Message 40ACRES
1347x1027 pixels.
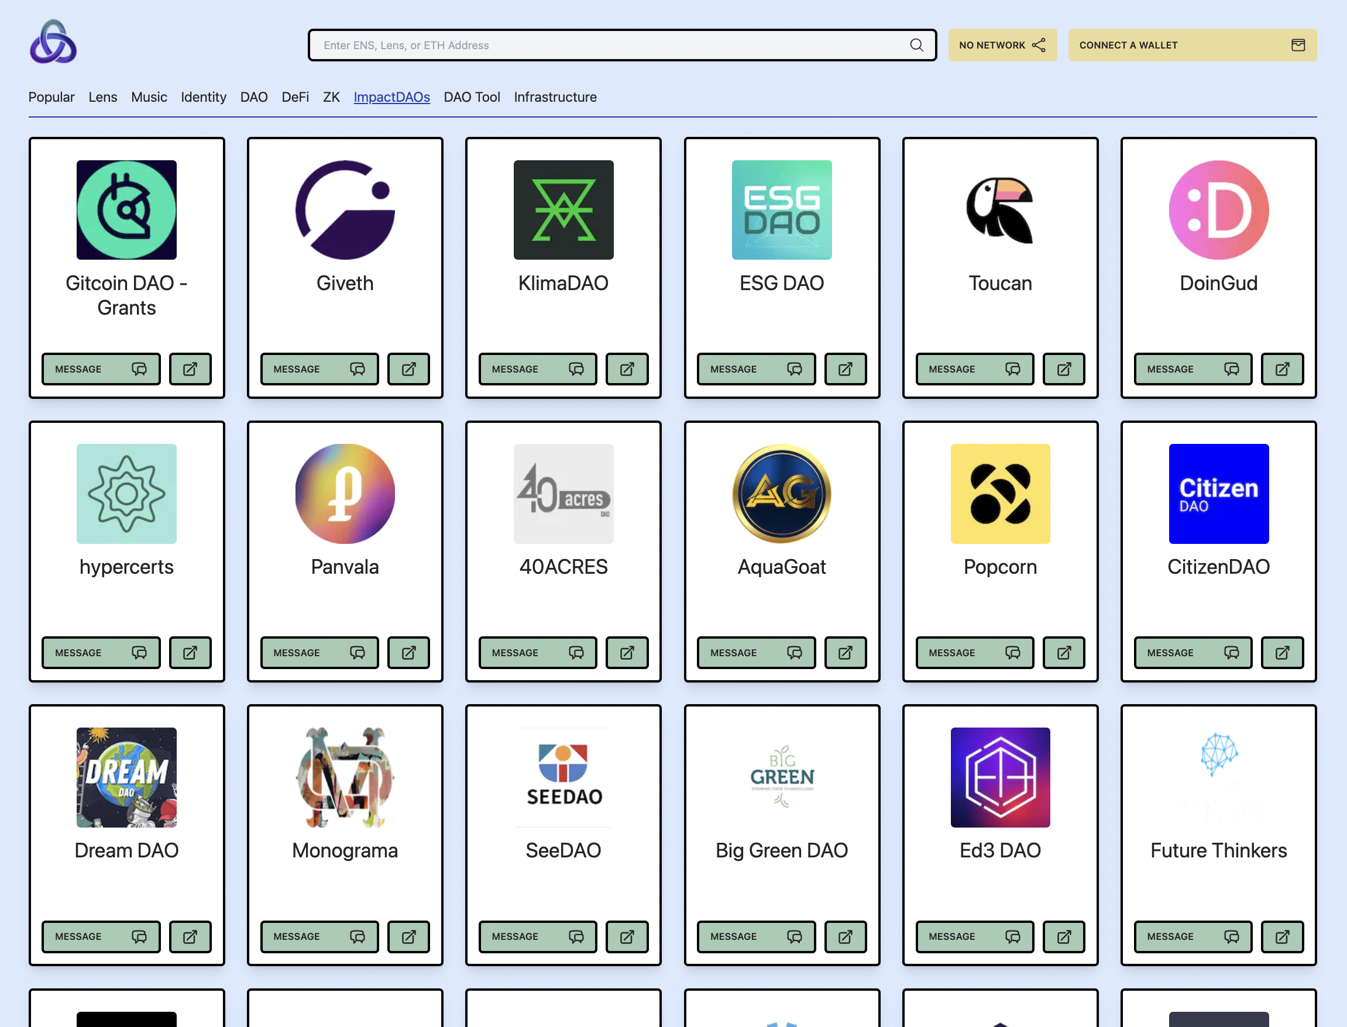[x=538, y=652]
